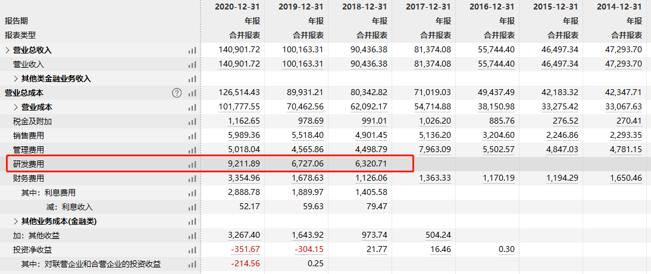Expand 其他业务成本(金融类) row
This screenshot has height=274, width=651.
[16, 222]
